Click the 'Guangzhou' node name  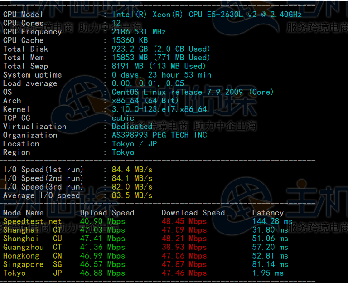23,248
